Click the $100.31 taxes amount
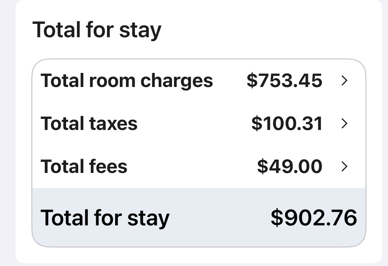This screenshot has width=388, height=266. [287, 124]
